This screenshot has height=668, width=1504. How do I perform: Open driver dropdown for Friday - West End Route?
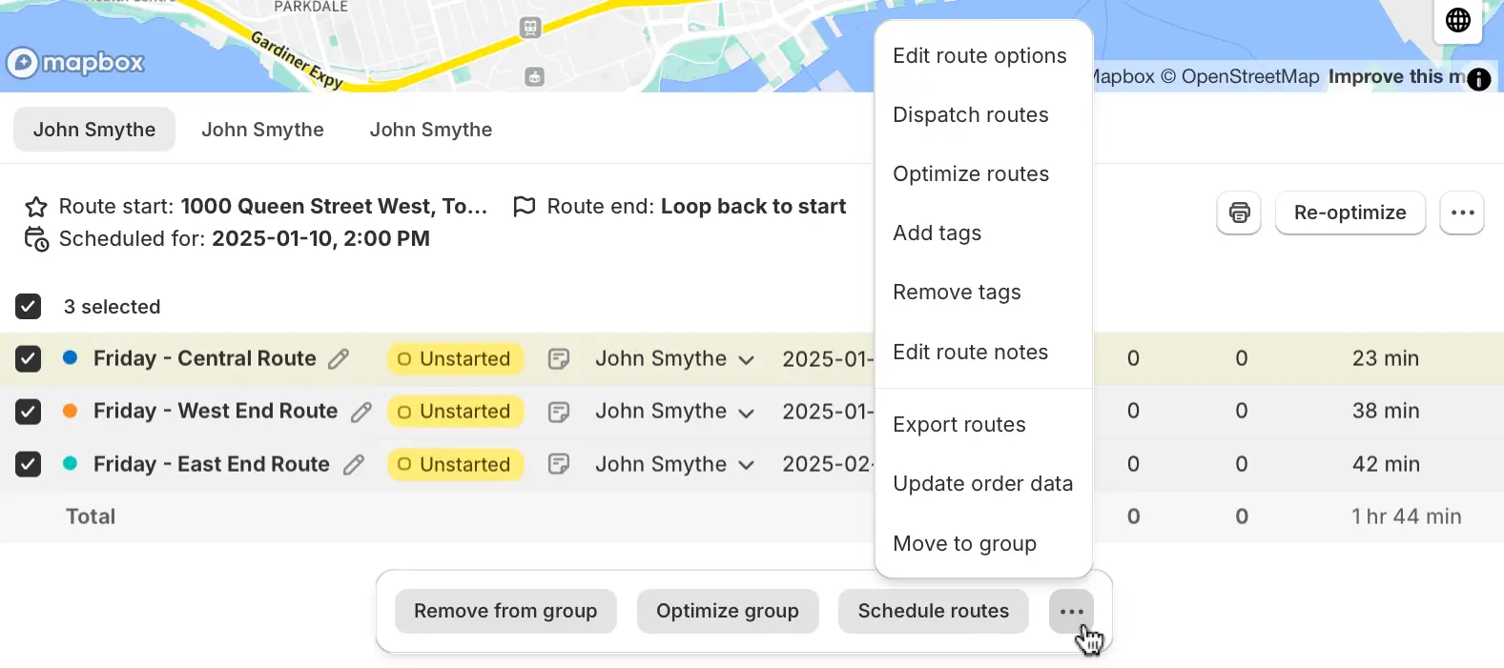point(675,412)
